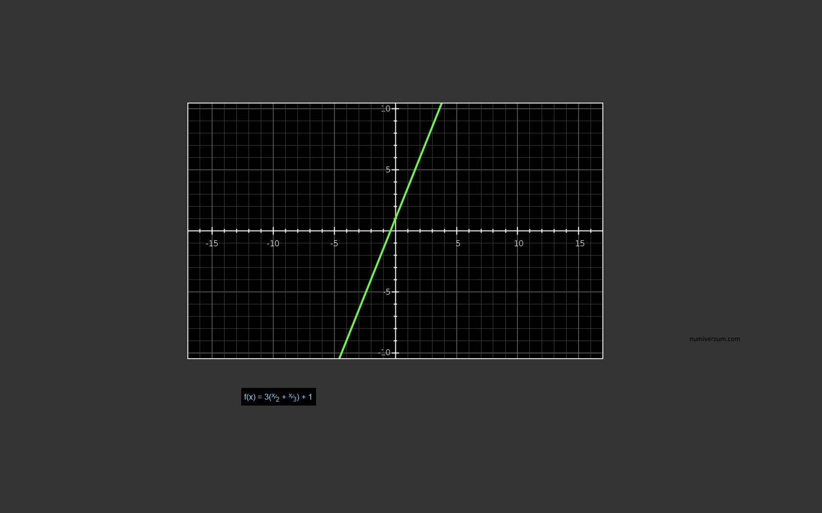Click the green line's top end at the graph border
822x513 pixels.
point(441,104)
